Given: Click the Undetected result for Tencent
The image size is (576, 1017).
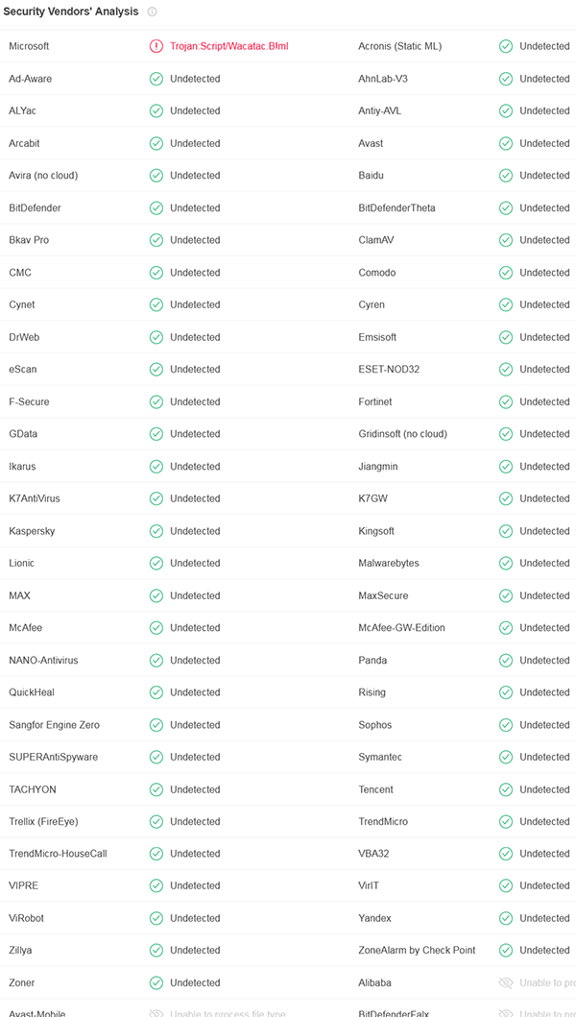Looking at the screenshot, I should (544, 789).
